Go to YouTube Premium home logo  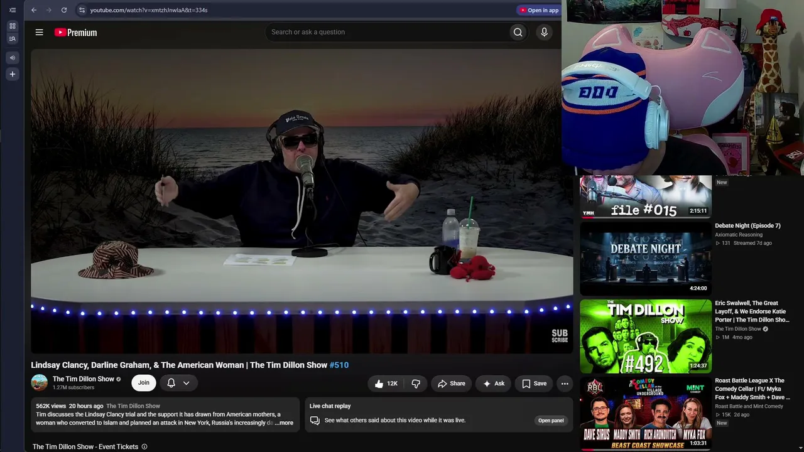(75, 33)
